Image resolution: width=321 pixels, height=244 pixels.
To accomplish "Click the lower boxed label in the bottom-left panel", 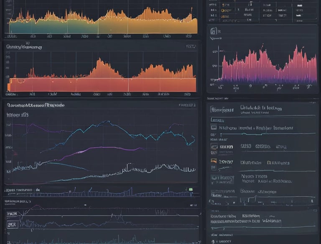I will point(13,224).
